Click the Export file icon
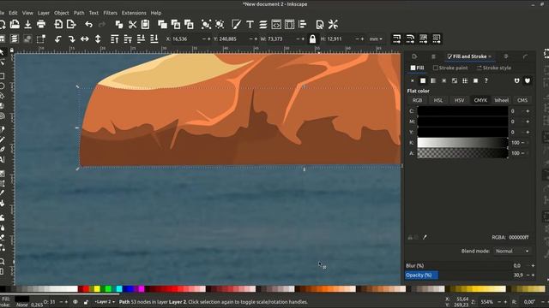549x308 pixels. tap(71, 24)
